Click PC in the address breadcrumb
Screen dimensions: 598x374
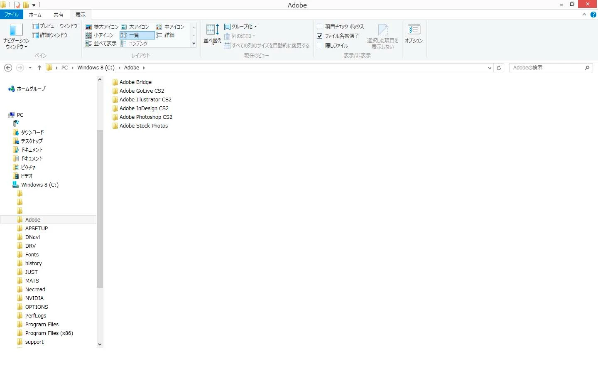(64, 68)
